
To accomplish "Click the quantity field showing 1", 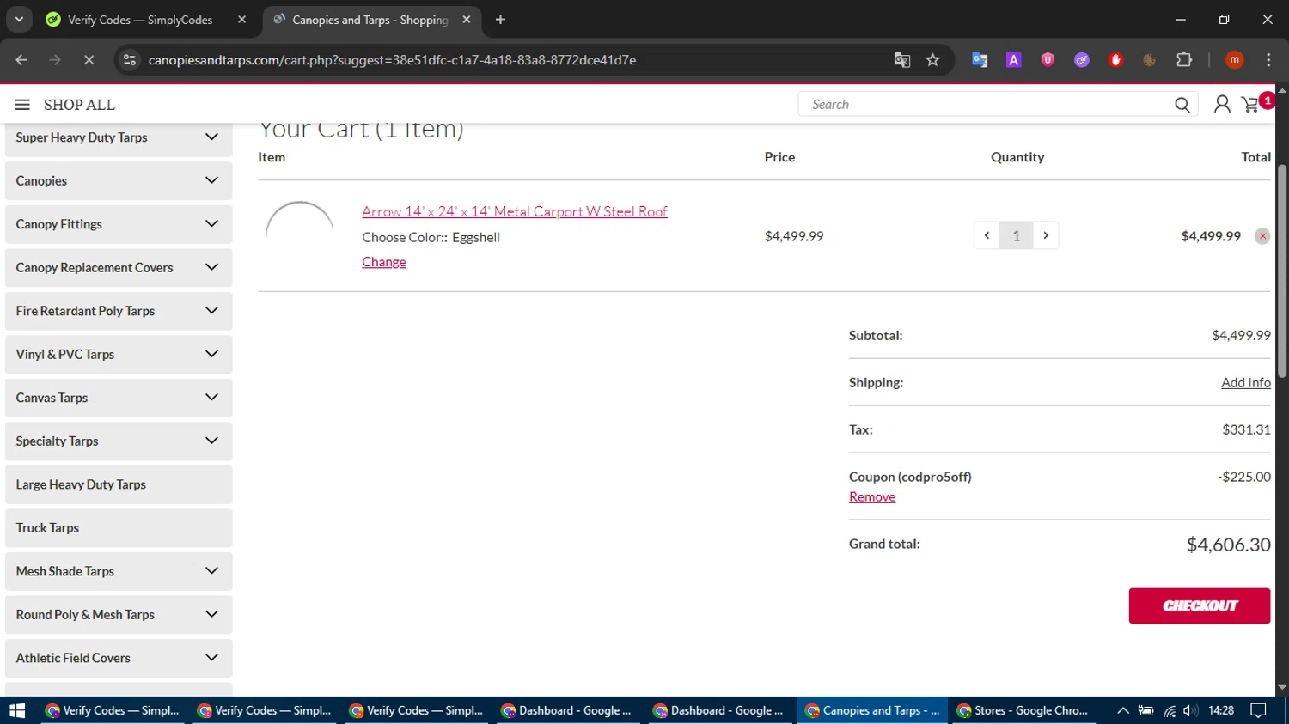I will pyautogui.click(x=1016, y=235).
